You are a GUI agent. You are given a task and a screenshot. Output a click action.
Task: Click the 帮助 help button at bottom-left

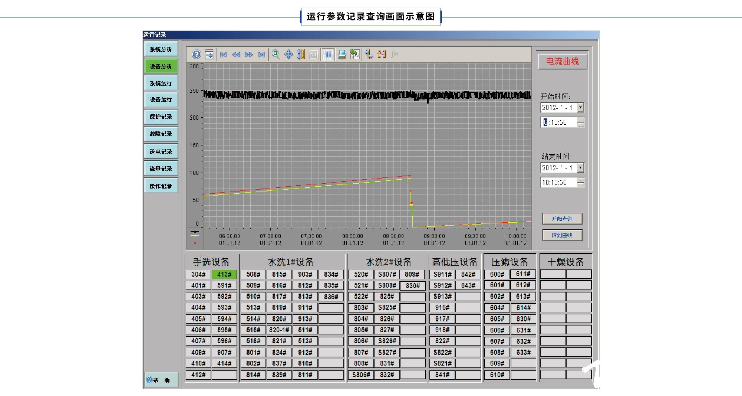click(161, 380)
